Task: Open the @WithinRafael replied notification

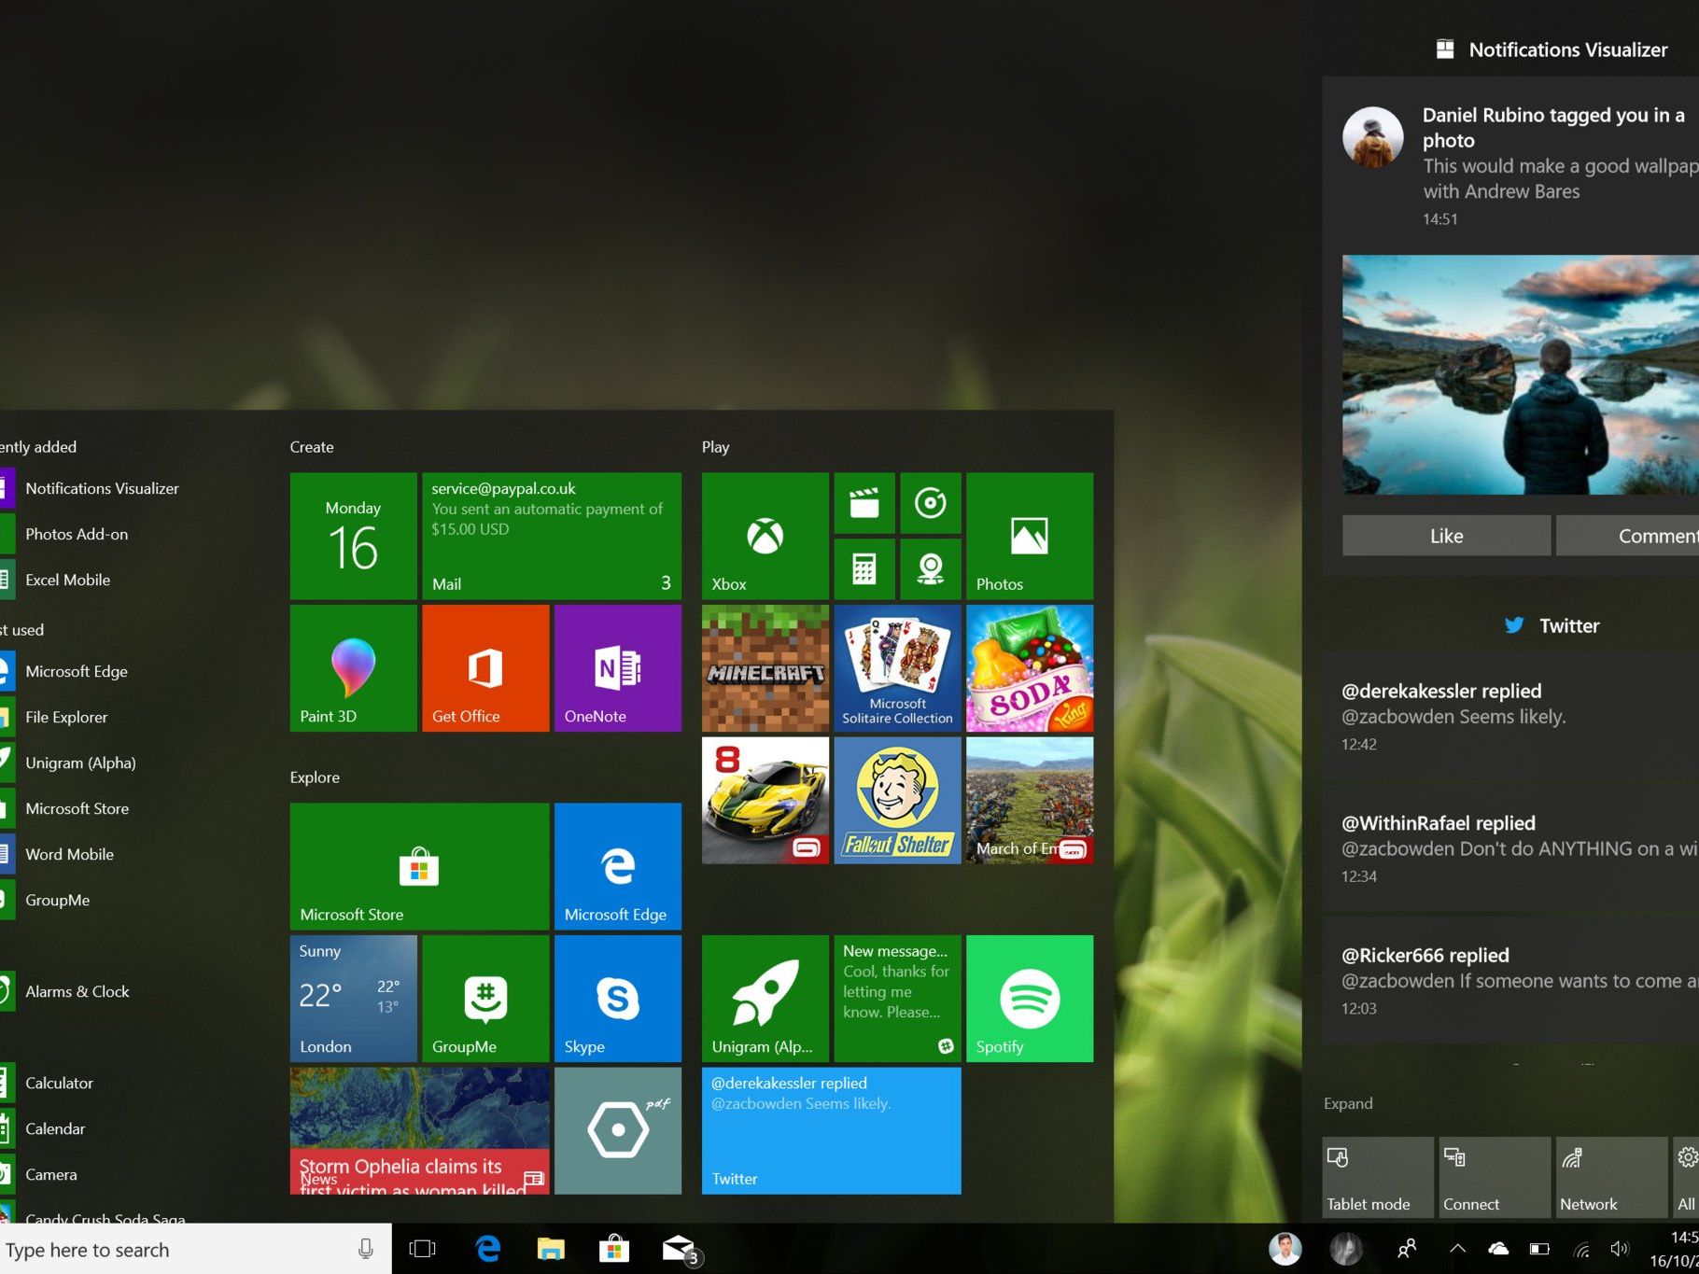Action: click(1510, 848)
